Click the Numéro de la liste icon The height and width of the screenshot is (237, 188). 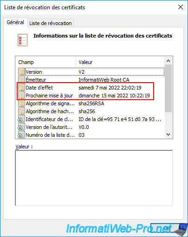coord(21,135)
